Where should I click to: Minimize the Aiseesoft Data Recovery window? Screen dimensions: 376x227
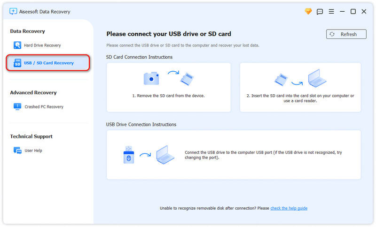(342, 12)
